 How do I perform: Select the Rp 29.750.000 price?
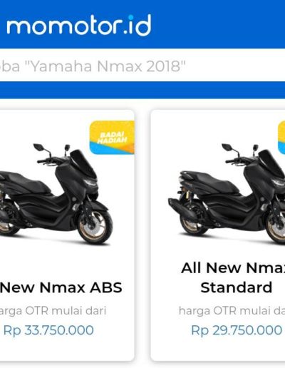click(x=237, y=330)
